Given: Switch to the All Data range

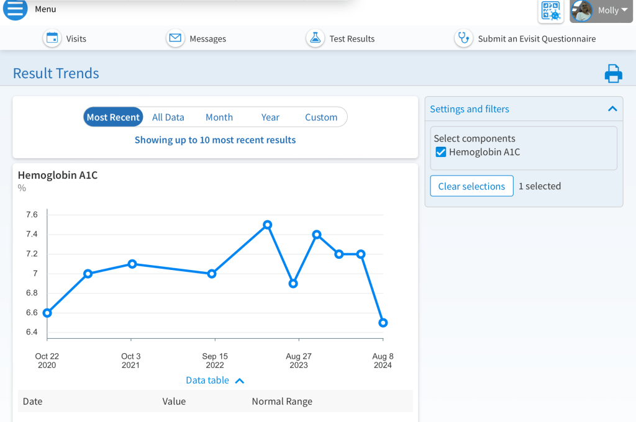Looking at the screenshot, I should pyautogui.click(x=168, y=117).
